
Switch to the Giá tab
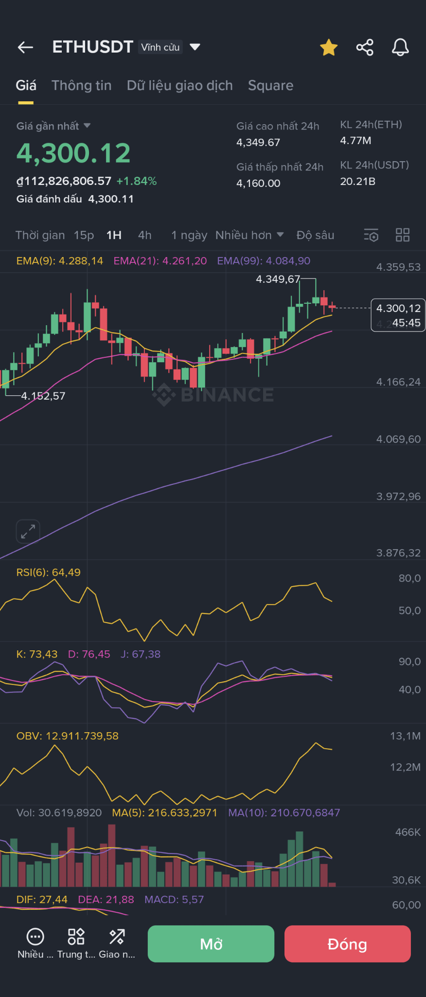[x=26, y=86]
